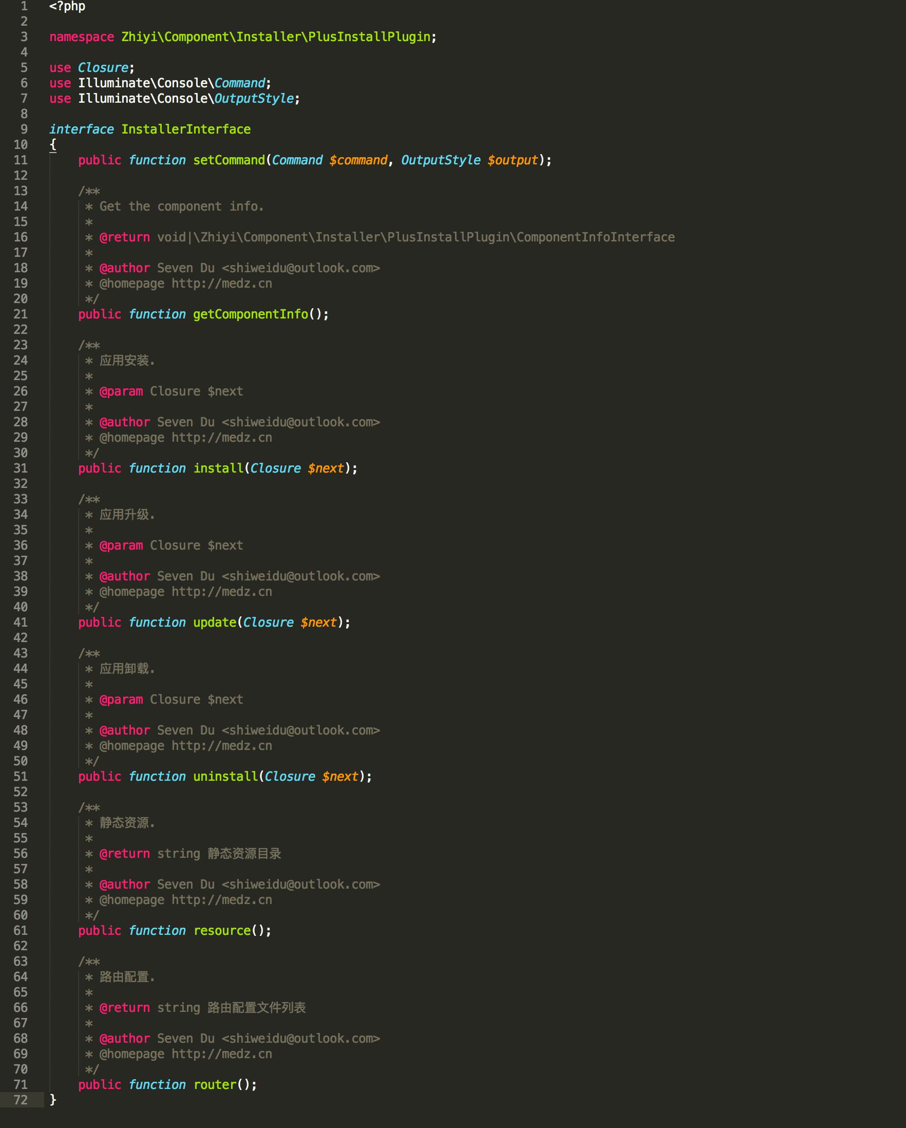
Task: Select the InstallerInterface interface name
Action: [187, 129]
